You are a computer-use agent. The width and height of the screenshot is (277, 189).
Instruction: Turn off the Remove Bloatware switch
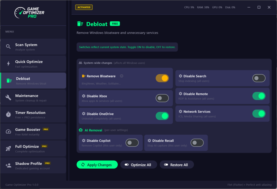click(162, 78)
